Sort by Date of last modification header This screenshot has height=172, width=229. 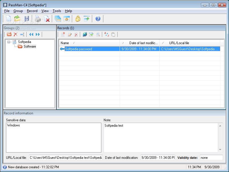point(140,43)
